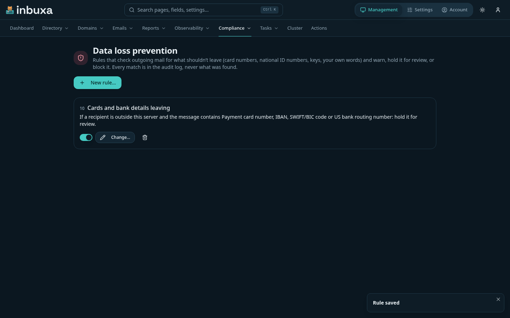Dismiss the Rule saved notification
Viewport: 510px width, 318px height.
[x=498, y=299]
